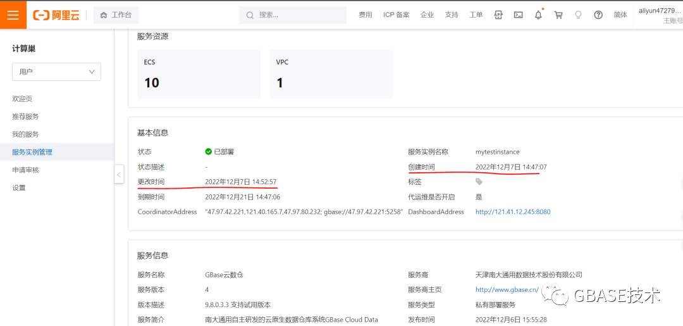This screenshot has height=326, width=683.
Task: Open the Cloud Shell terminal icon
Action: 519,15
